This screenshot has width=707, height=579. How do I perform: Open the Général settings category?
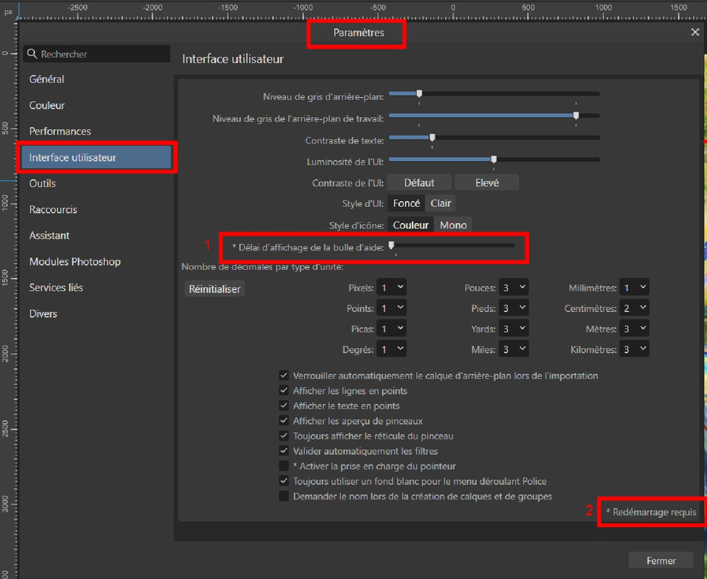(x=47, y=80)
